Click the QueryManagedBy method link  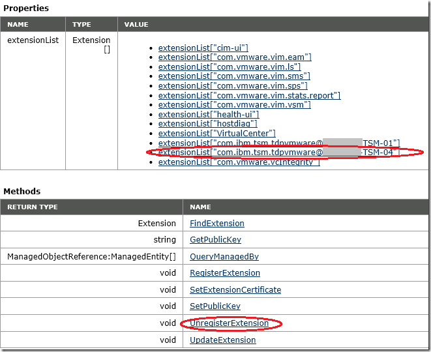(x=224, y=257)
